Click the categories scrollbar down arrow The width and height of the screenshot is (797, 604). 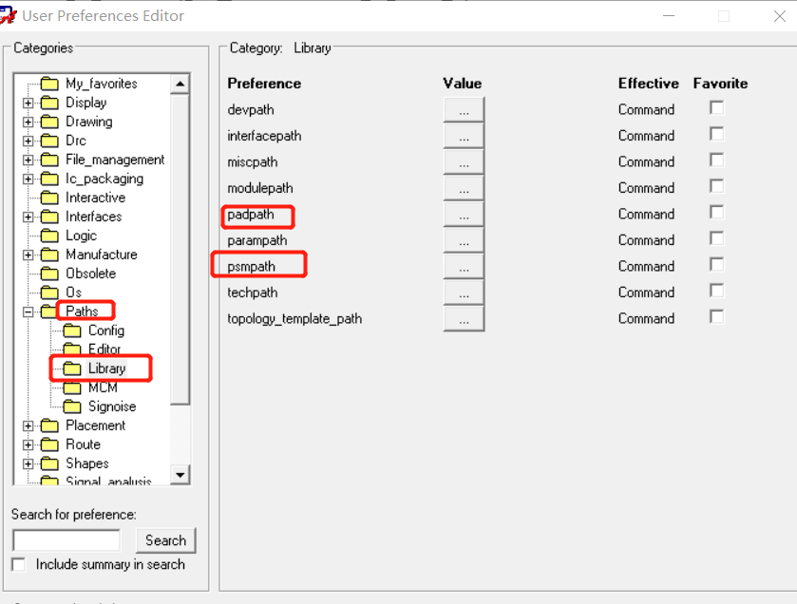(x=180, y=475)
